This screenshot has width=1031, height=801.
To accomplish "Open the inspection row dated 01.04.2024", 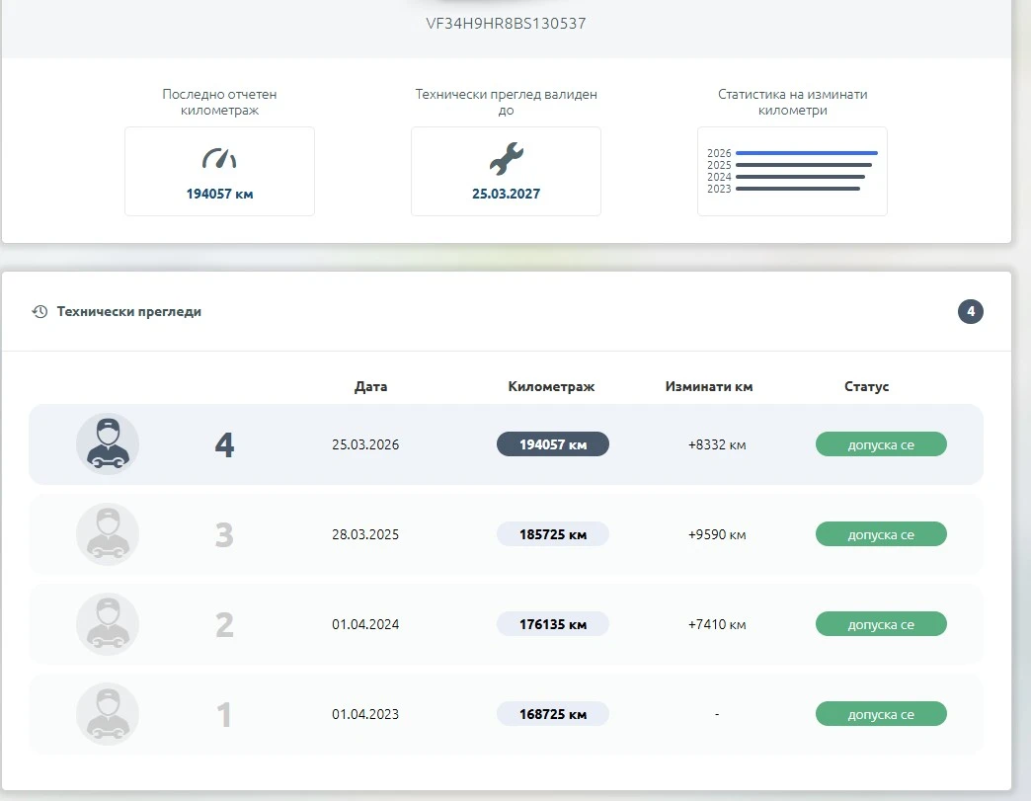I will point(506,624).
